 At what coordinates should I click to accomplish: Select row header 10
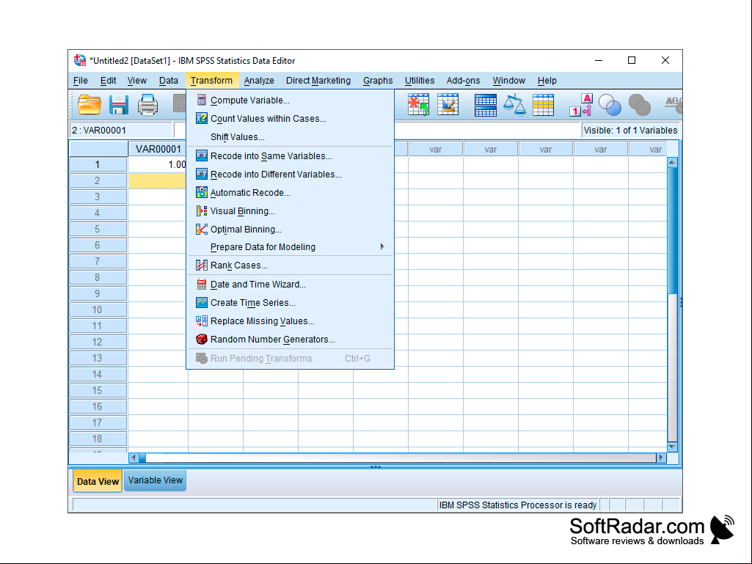98,310
